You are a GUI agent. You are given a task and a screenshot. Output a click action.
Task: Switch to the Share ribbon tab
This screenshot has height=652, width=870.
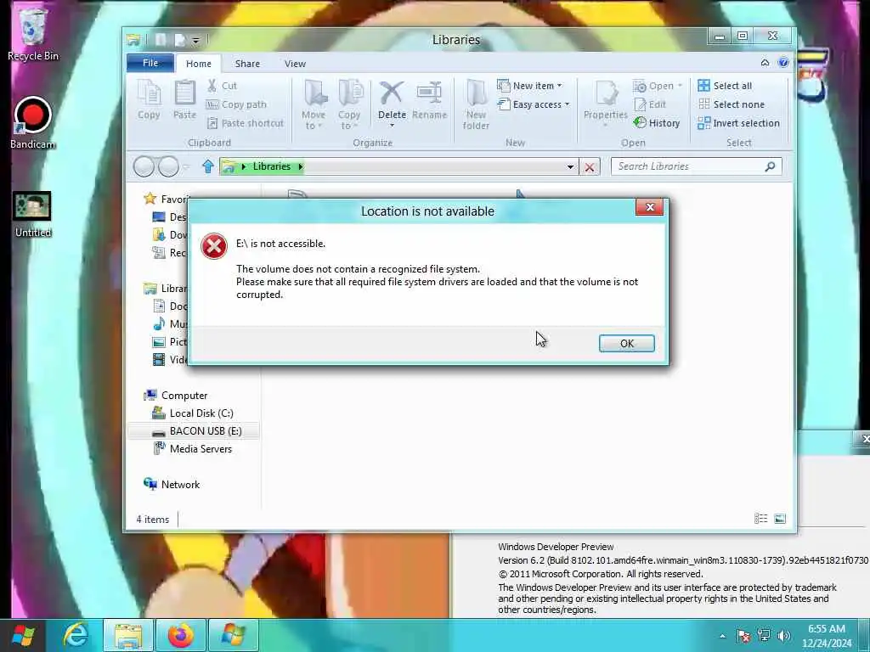(x=247, y=64)
